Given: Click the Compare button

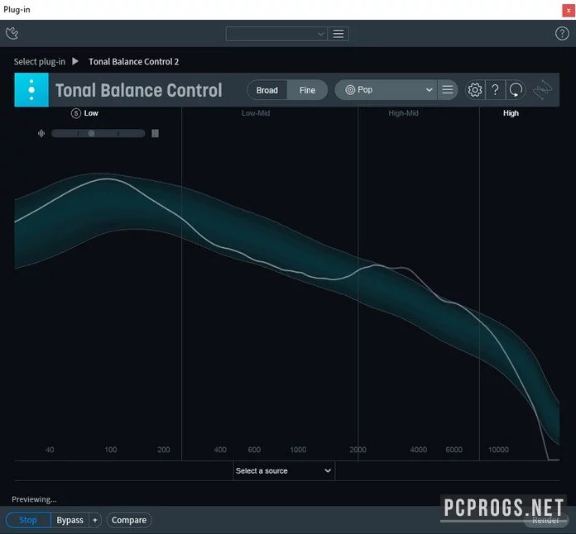Looking at the screenshot, I should coord(129,520).
